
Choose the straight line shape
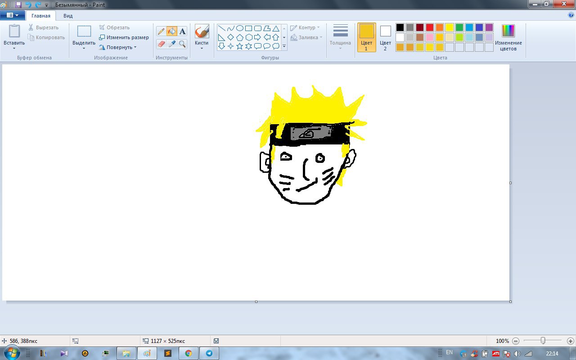click(221, 28)
